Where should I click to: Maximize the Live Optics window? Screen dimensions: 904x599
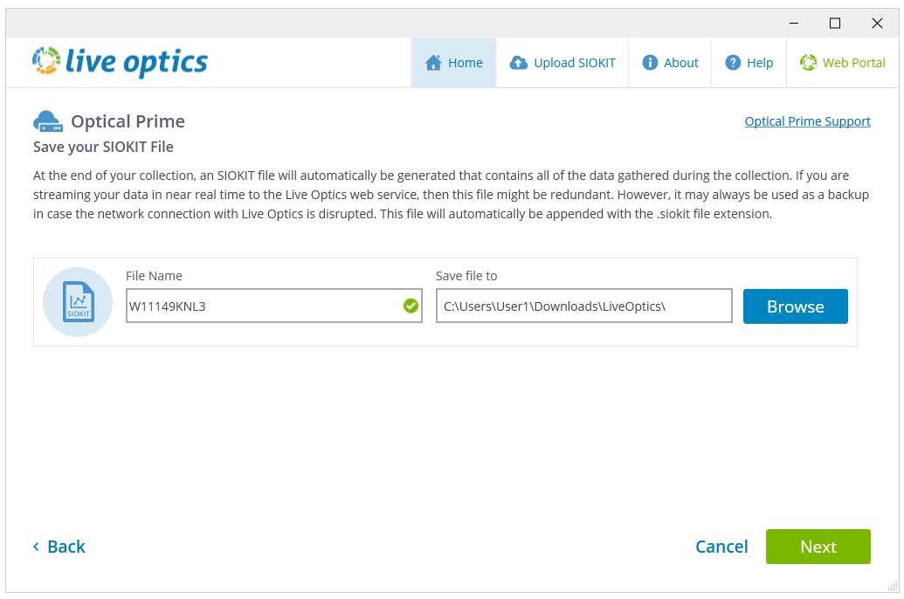(835, 23)
